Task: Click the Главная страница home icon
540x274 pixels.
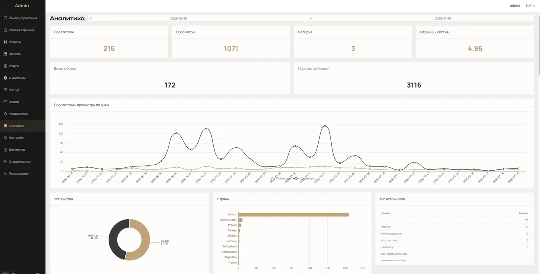Action: click(x=5, y=30)
